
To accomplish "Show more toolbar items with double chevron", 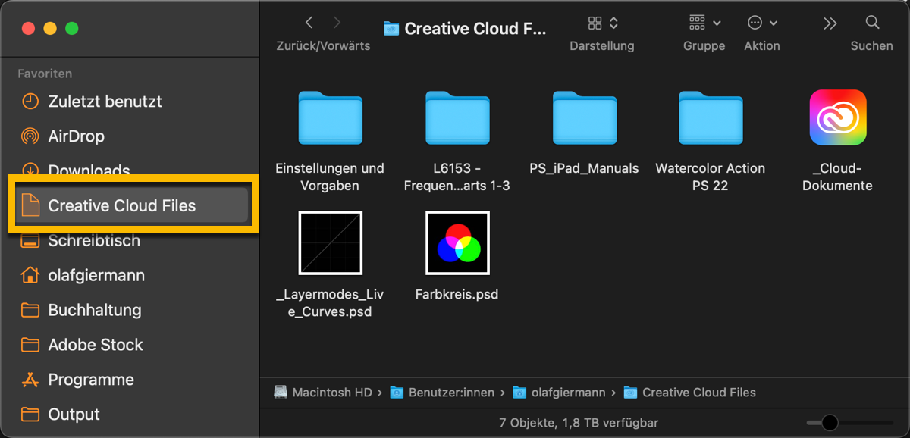I will click(830, 23).
